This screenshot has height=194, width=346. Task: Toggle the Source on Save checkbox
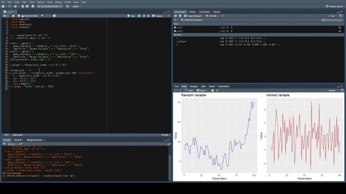coord(23,16)
